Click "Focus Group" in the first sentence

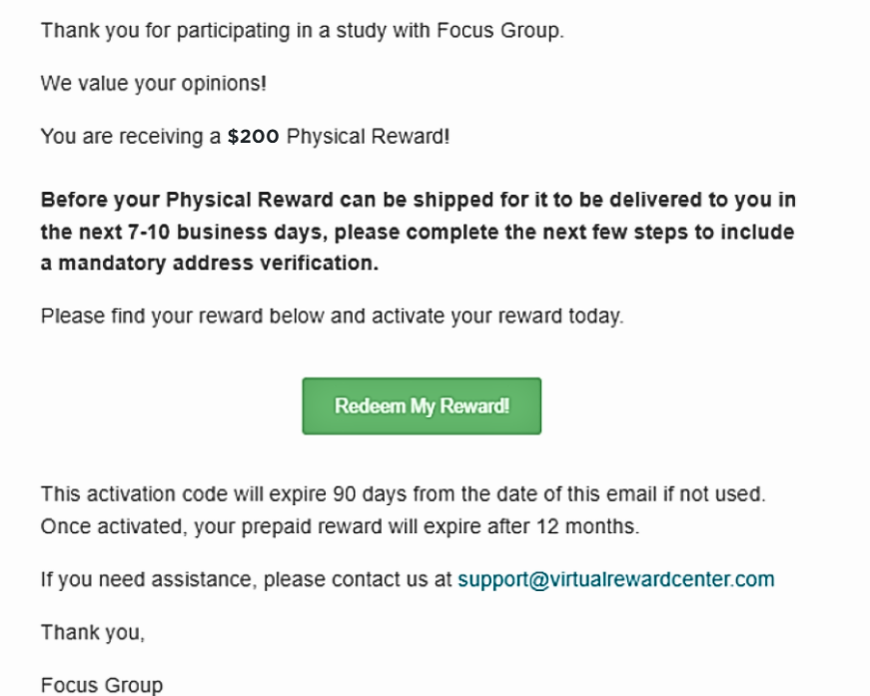[499, 31]
